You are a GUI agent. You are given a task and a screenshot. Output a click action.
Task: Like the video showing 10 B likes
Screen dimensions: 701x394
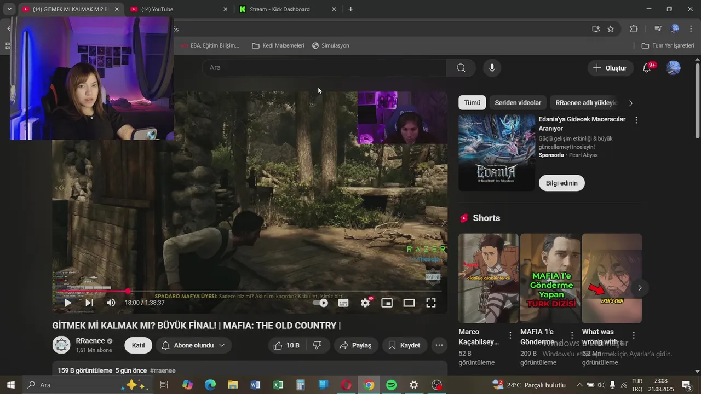coord(286,345)
